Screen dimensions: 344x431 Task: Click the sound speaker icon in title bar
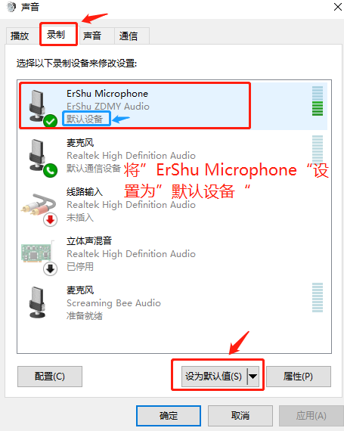point(11,7)
